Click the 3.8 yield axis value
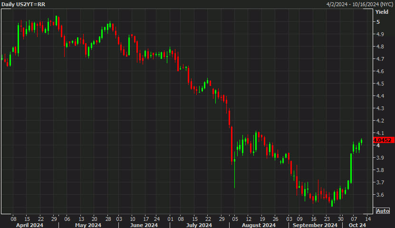Viewport: 395px width, 228px height. click(380, 170)
